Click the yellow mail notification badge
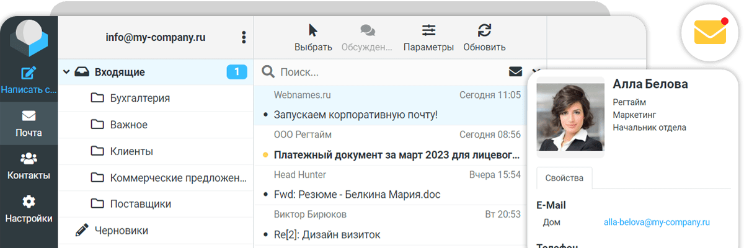The width and height of the screenshot is (744, 248). [x=710, y=32]
